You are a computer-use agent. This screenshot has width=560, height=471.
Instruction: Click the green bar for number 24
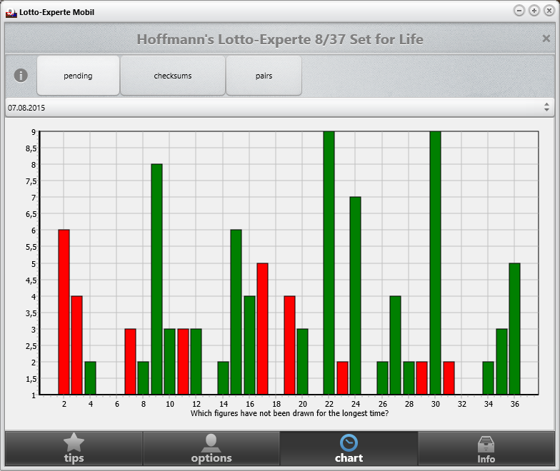356,295
